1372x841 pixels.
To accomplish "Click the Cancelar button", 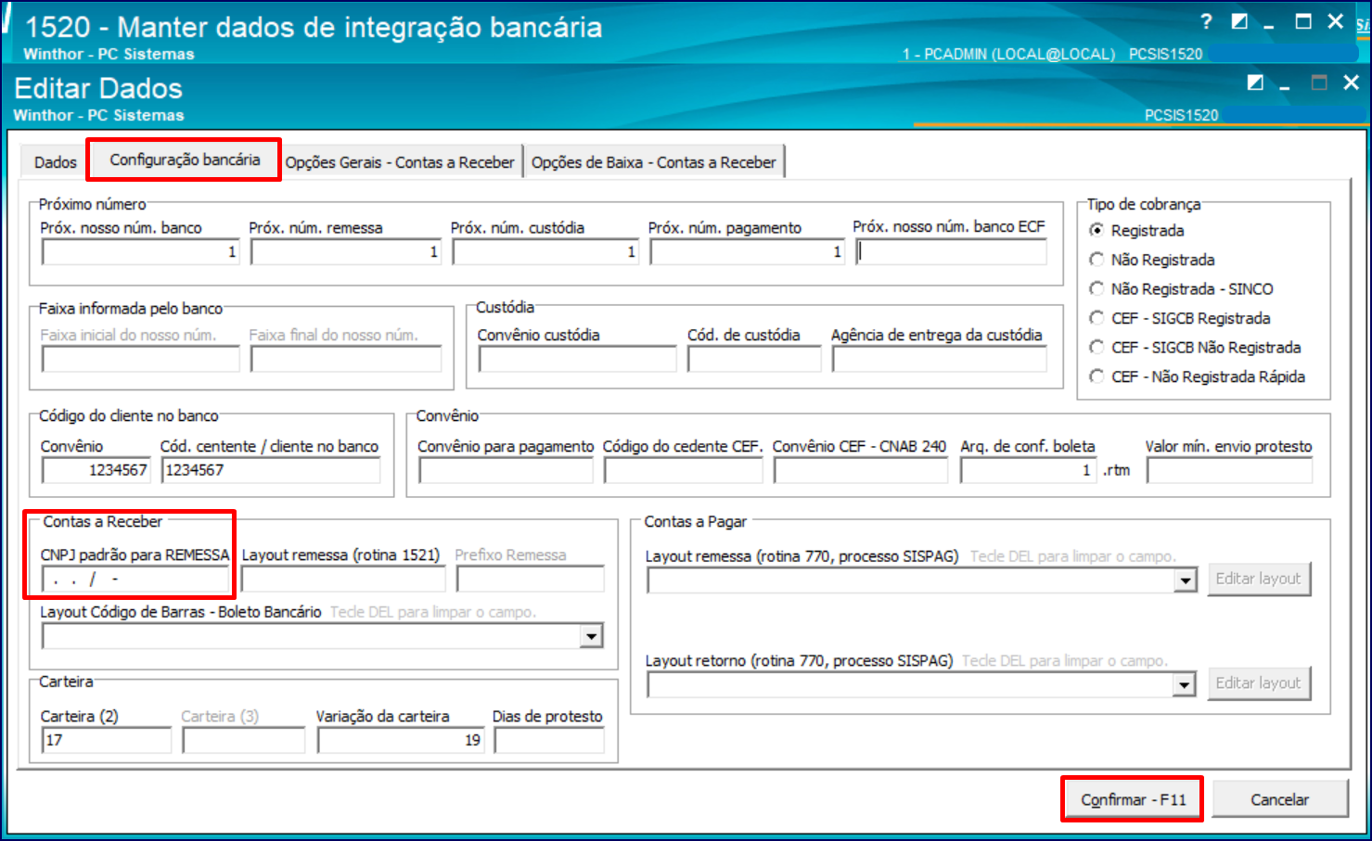I will (1279, 798).
